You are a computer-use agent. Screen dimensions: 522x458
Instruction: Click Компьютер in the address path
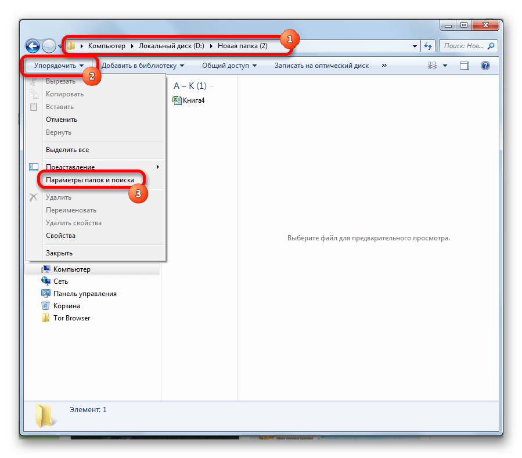[x=106, y=46]
